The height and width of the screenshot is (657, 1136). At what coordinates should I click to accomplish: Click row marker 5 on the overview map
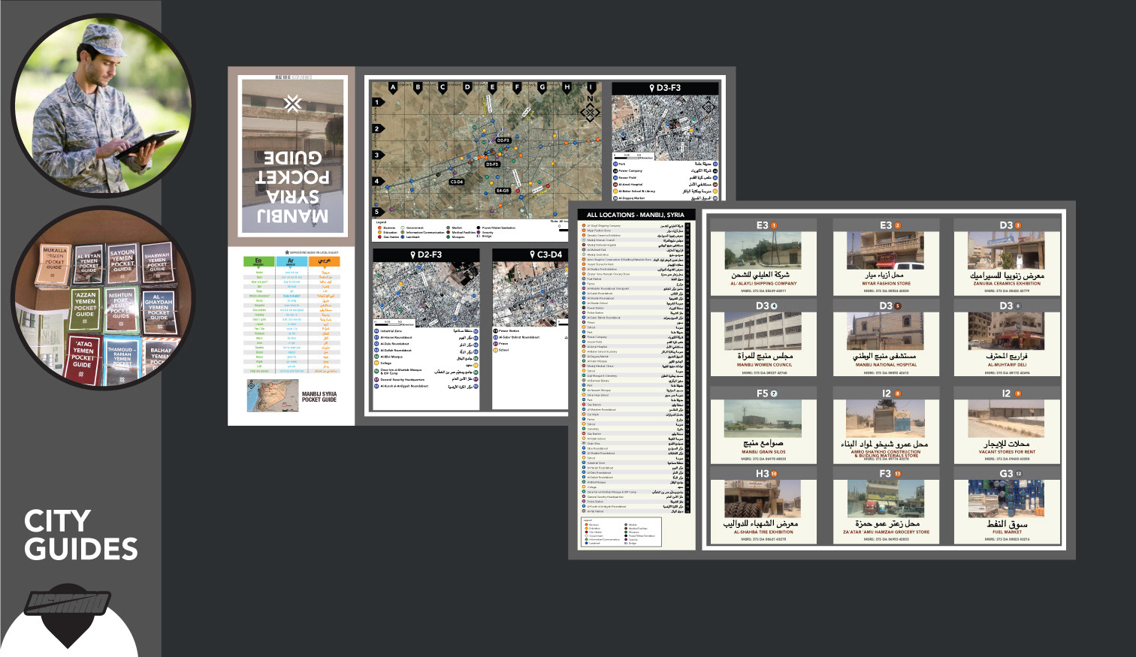tap(377, 212)
